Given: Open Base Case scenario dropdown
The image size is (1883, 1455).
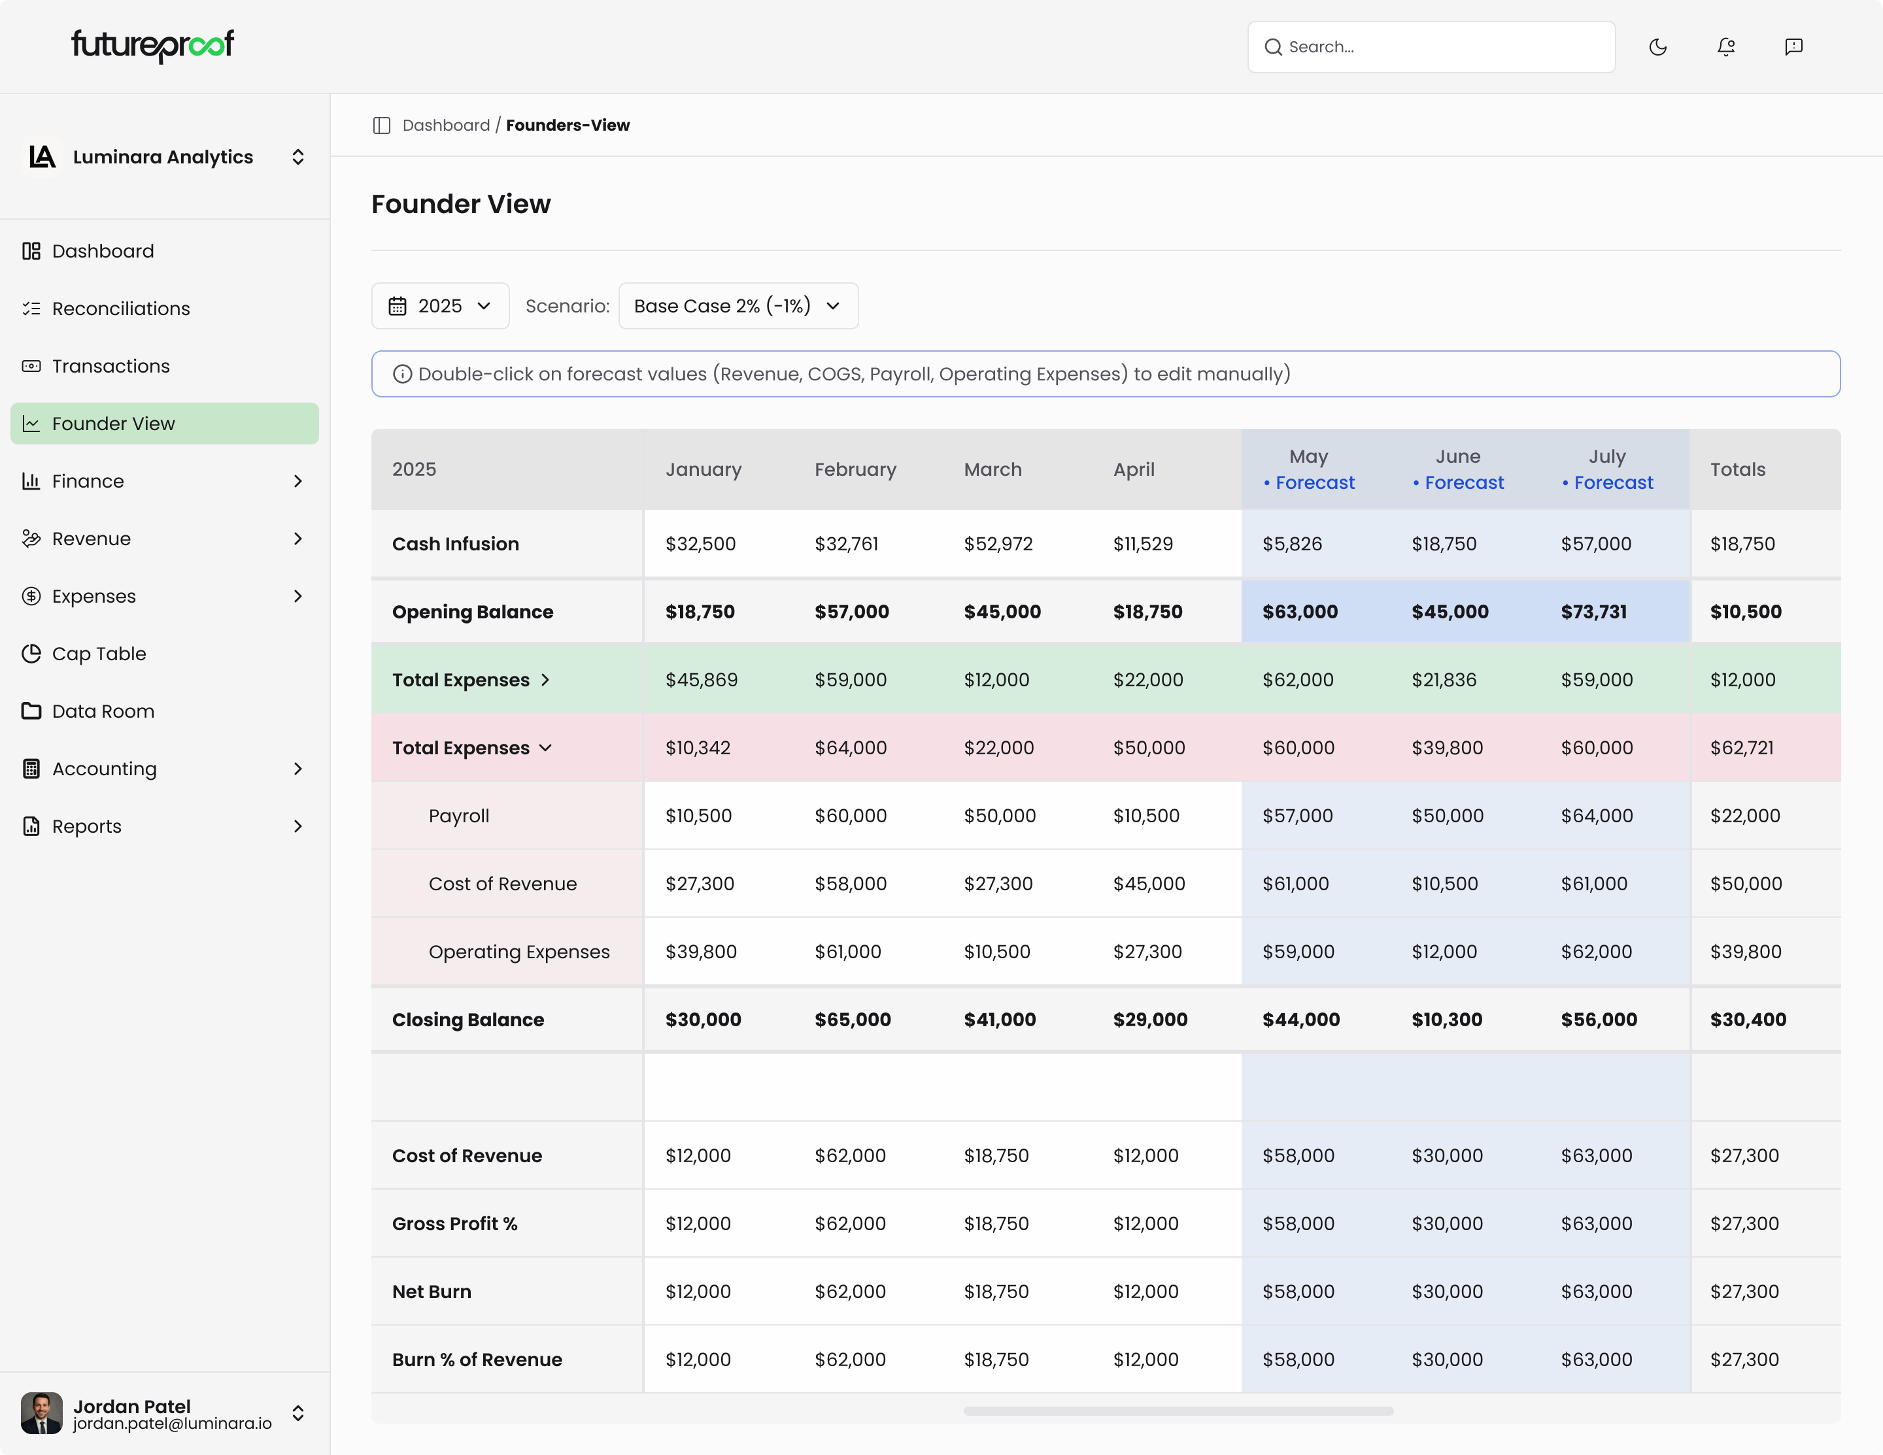Looking at the screenshot, I should click(737, 306).
